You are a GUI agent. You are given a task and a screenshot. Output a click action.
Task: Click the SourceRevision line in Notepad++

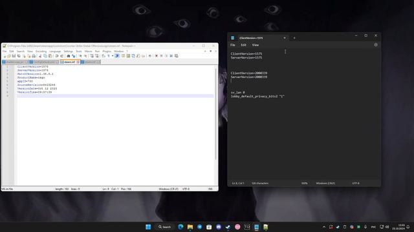[36, 85]
